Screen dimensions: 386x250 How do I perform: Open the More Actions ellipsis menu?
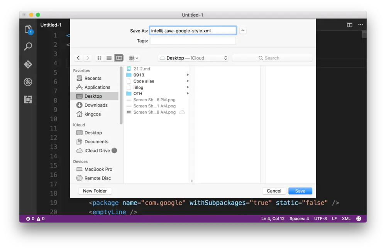click(361, 24)
